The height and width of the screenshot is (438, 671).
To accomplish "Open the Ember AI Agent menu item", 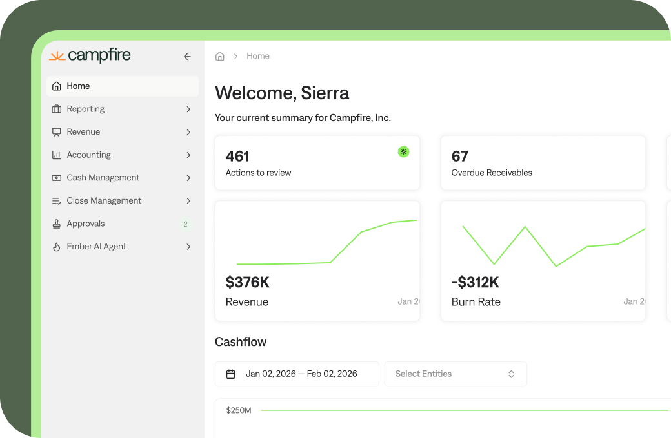I will [123, 247].
